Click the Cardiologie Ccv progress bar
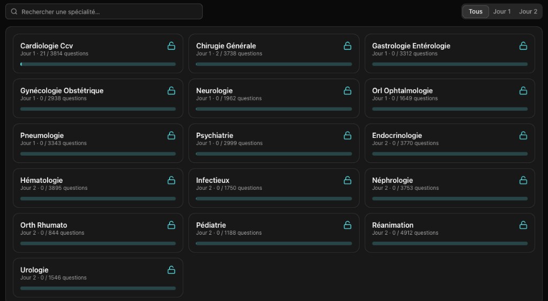Viewport: 548px width, 301px height. (x=98, y=64)
